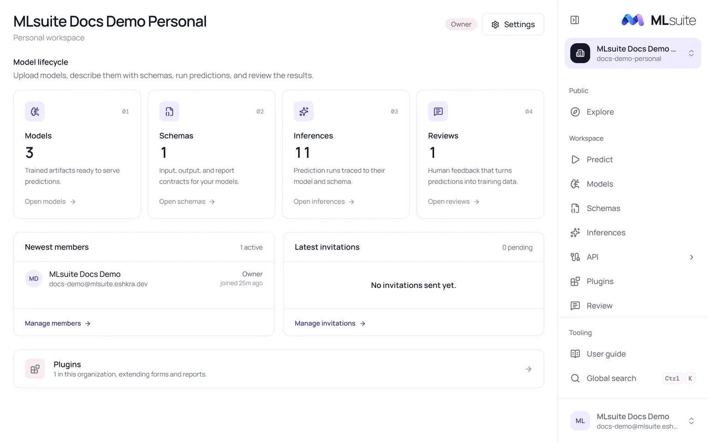Open User guide in Tooling
Viewport: 708px width, 443px height.
coord(633,354)
